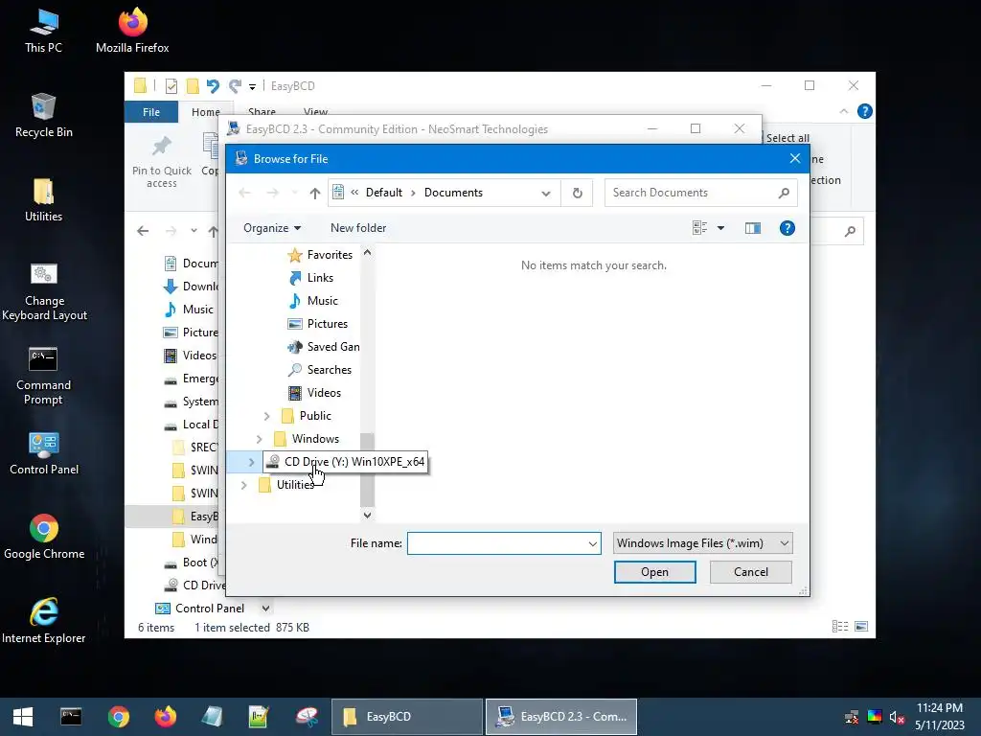Viewport: 981px width, 736px height.
Task: Select Videos in the Browse dialog tree
Action: pos(314,393)
